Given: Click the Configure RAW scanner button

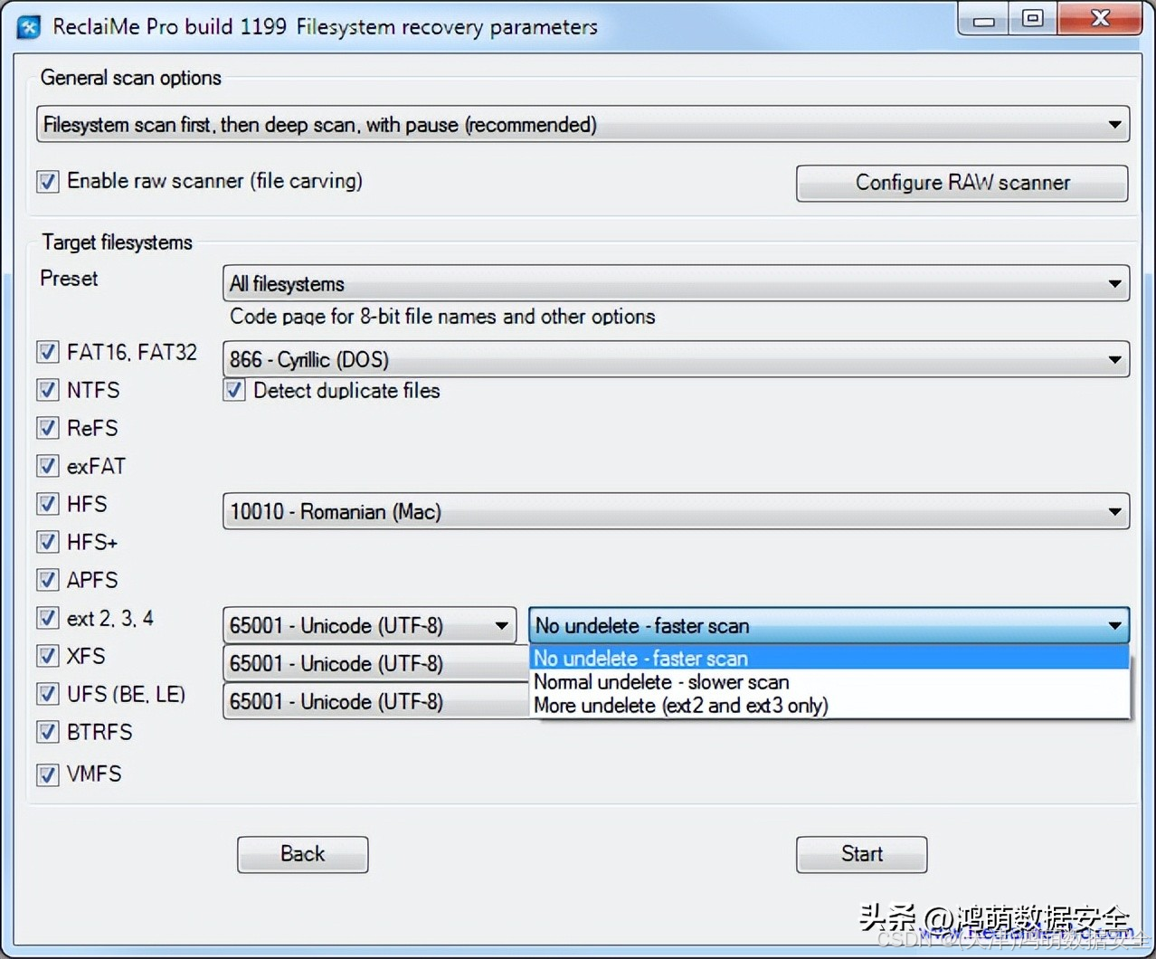Looking at the screenshot, I should tap(962, 183).
